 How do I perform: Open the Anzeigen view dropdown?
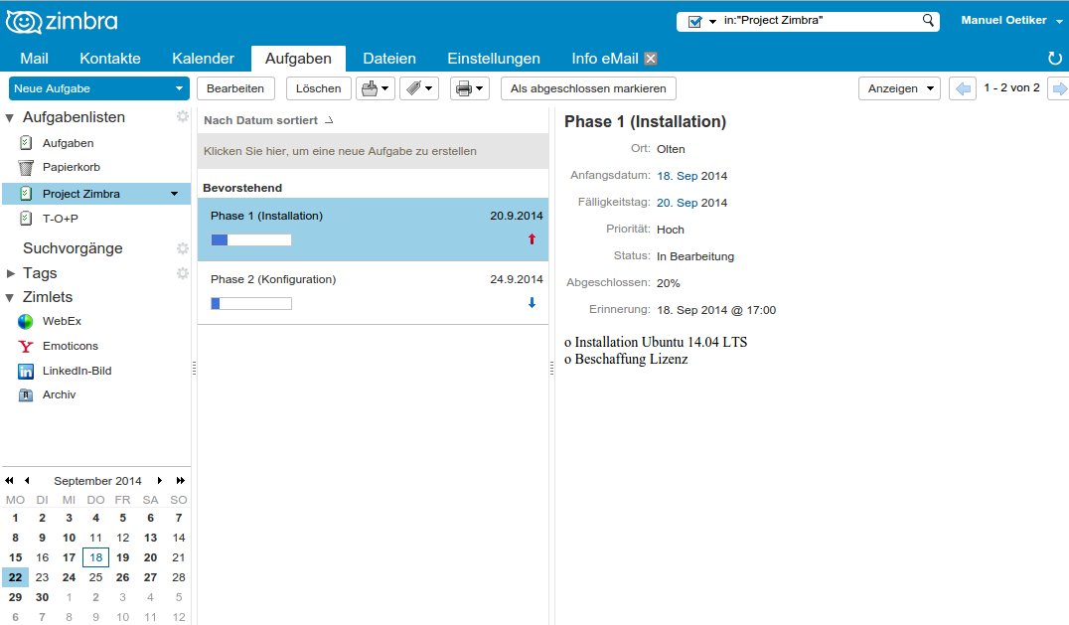pos(899,88)
